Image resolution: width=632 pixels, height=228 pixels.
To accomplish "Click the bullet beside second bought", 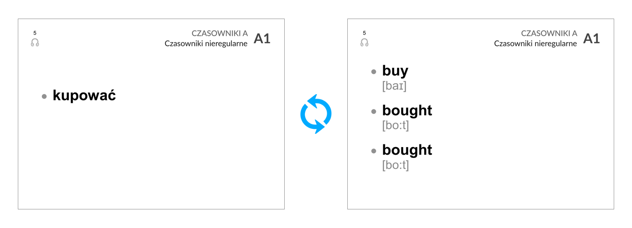I will click(374, 151).
